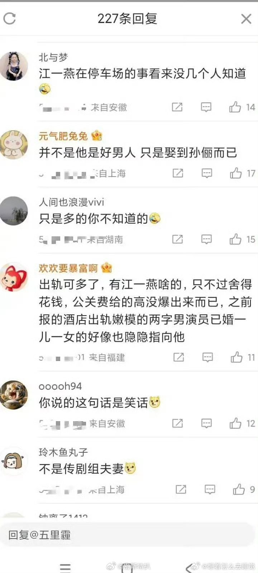258x573 pixels.
Task: View ooooh94's tiger avatar profile
Action: pos(14,395)
